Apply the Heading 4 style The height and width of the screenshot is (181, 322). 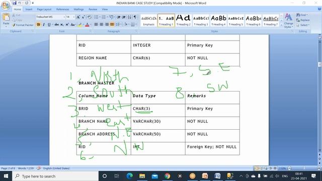click(x=218, y=20)
